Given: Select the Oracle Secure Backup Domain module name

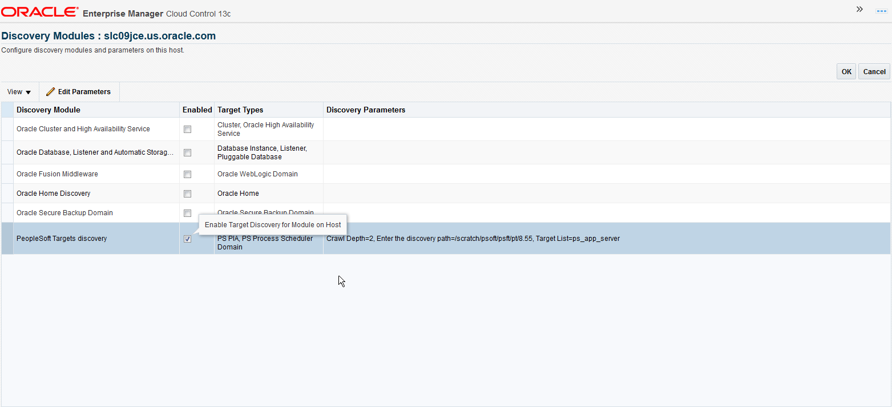Looking at the screenshot, I should coord(64,213).
